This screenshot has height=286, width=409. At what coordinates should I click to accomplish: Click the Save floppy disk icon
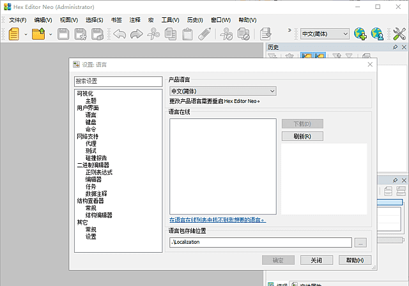pyautogui.click(x=63, y=34)
